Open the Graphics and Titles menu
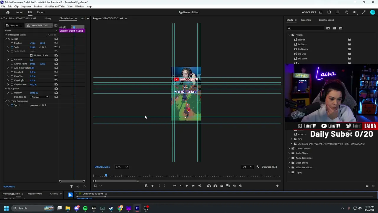Screen dimensions: 378x213 [x=55, y=7]
